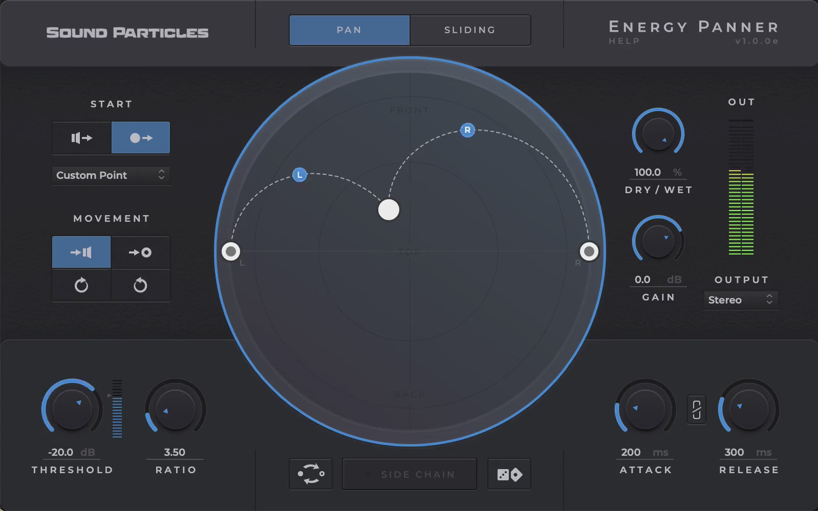Select move-toward-speakers movement mode
The height and width of the screenshot is (511, 818).
point(81,252)
